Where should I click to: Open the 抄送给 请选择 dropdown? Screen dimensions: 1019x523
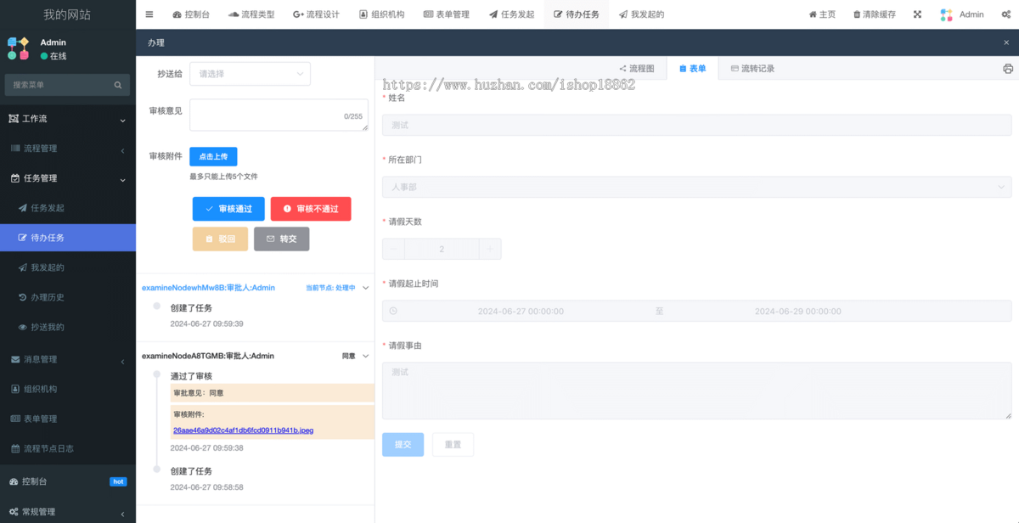(250, 74)
